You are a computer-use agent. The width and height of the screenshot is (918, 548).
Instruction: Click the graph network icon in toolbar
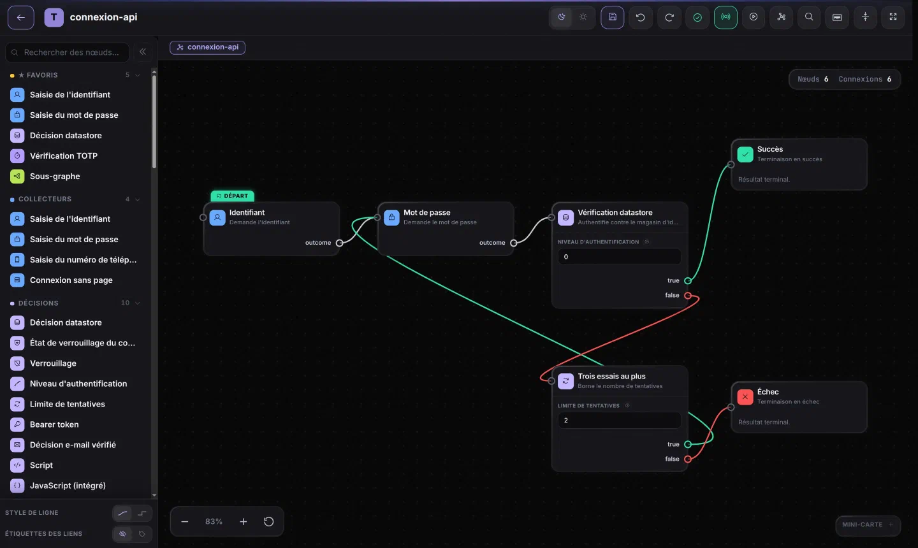click(x=782, y=17)
